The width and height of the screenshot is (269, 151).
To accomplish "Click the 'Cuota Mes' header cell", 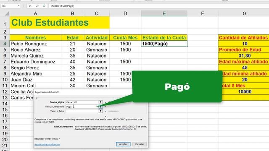I will [x=125, y=38].
